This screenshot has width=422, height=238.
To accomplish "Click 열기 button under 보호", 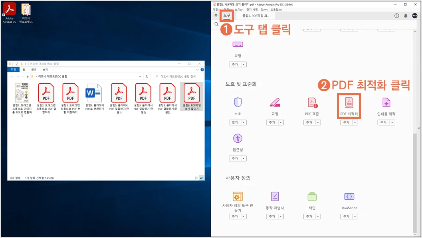I will click(235, 122).
